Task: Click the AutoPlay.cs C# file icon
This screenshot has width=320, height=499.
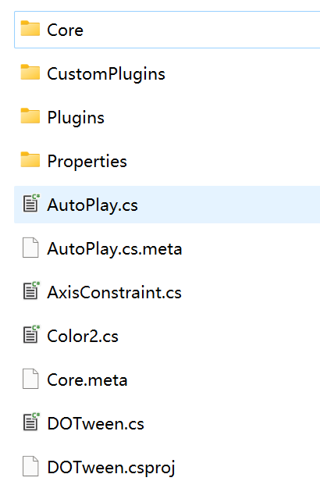Action: [31, 203]
